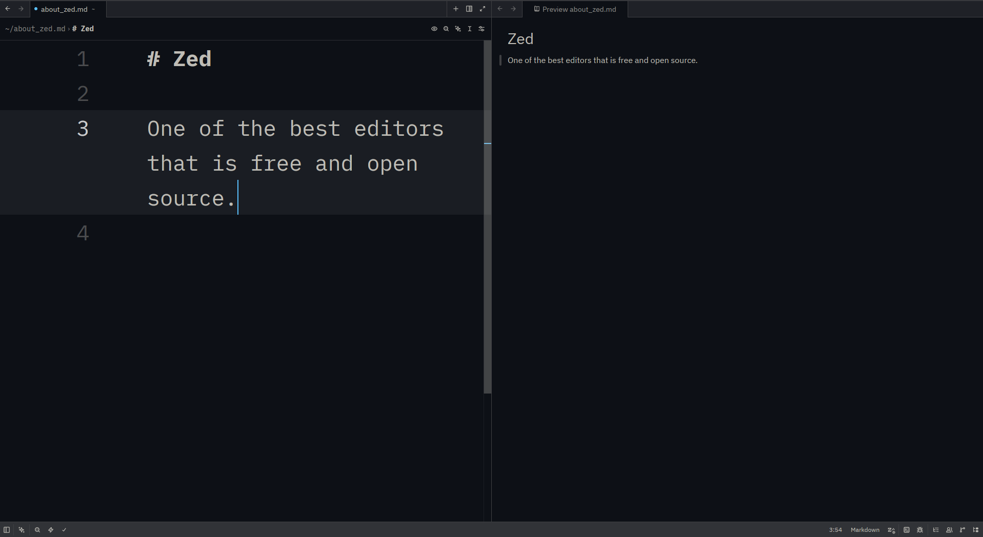Open the new item plus menu
The height and width of the screenshot is (537, 983).
click(455, 9)
